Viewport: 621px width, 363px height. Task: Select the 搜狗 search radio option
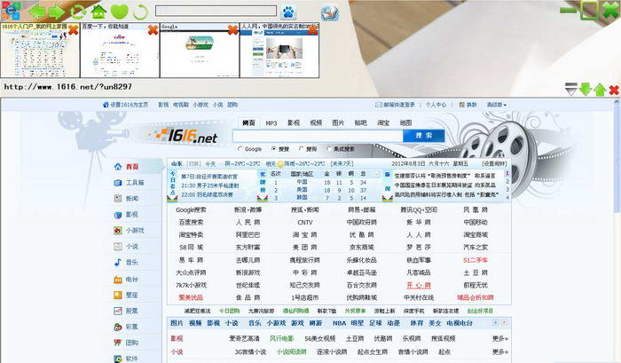301,149
